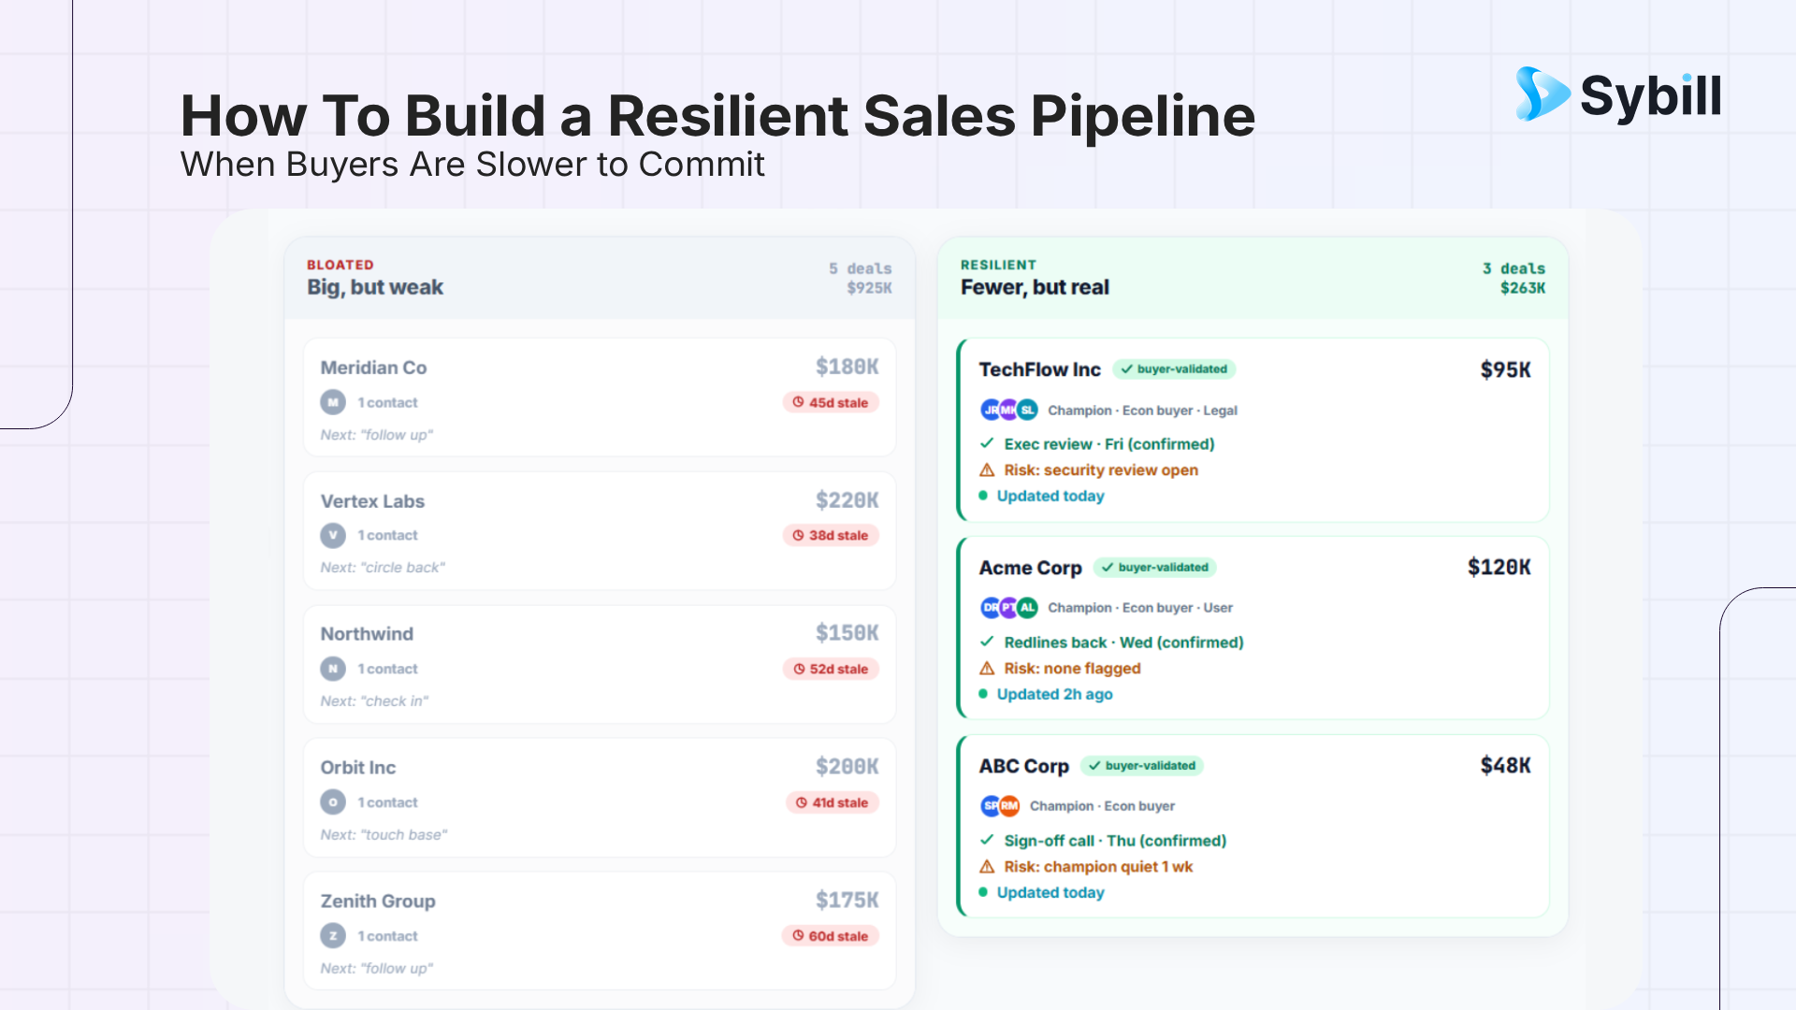The height and width of the screenshot is (1010, 1796).
Task: Click Acme Corp buyer-validated badge
Action: click(x=1155, y=568)
